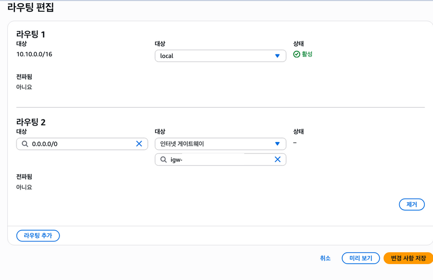
Task: Click the 10.10.0.0/16 destination text
Action: coord(34,54)
